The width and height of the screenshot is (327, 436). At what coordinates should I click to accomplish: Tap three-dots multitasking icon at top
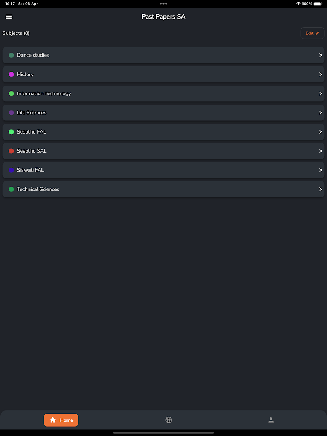click(x=163, y=4)
